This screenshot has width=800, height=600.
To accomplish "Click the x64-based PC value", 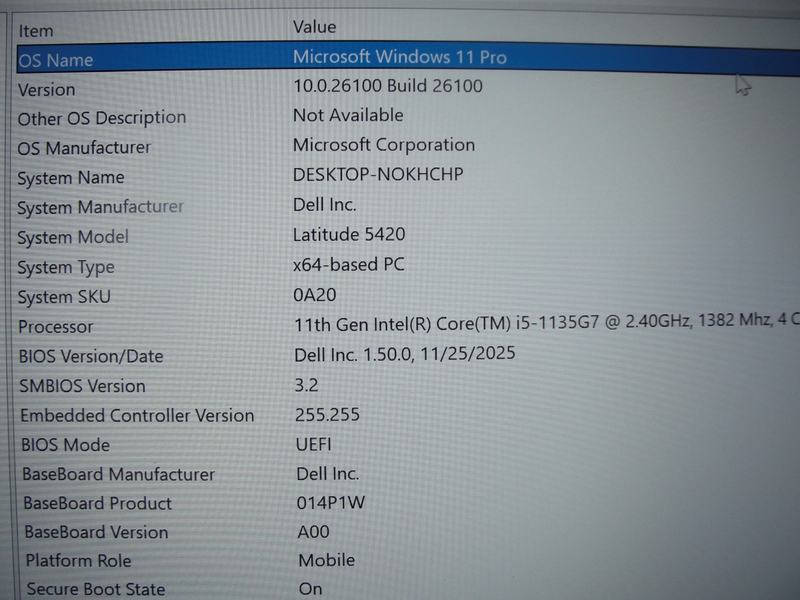I will (x=348, y=264).
